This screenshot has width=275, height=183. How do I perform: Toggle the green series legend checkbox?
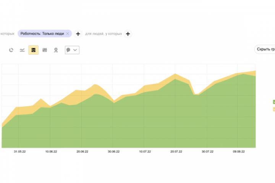pos(273,102)
